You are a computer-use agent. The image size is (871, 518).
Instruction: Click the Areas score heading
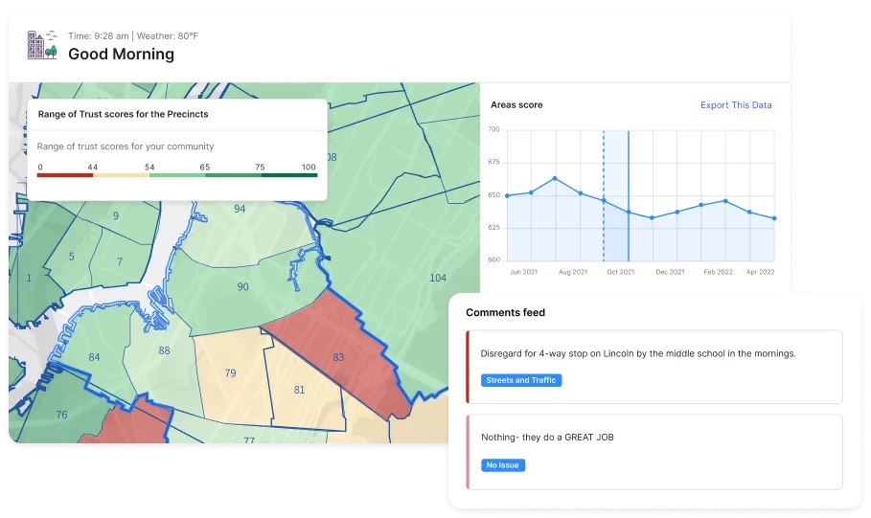pos(516,105)
